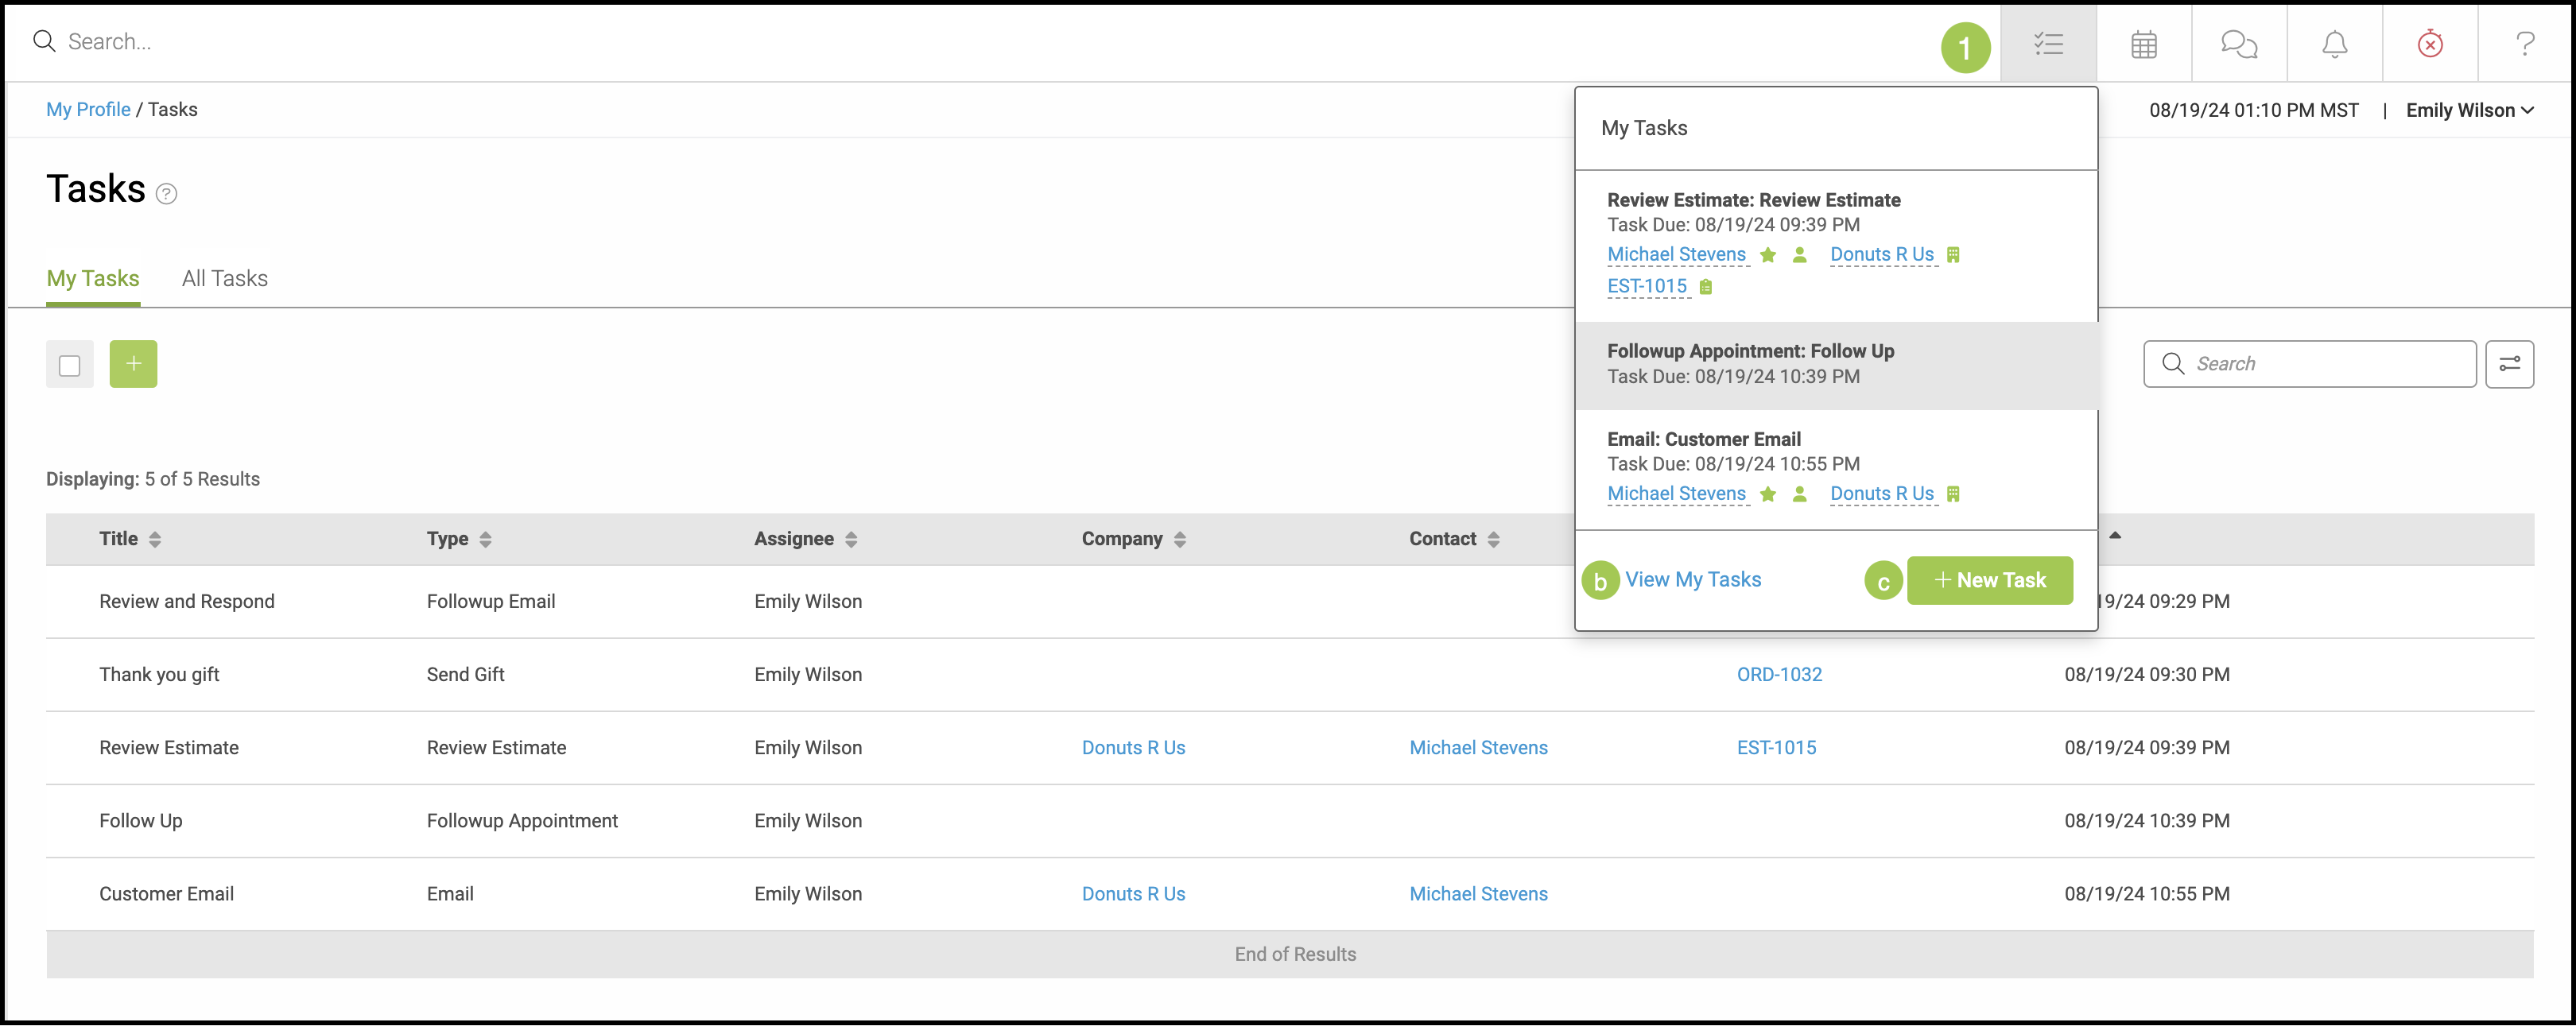Click the filter settings icon beside the search box
2576x1030 pixels.
[2509, 364]
